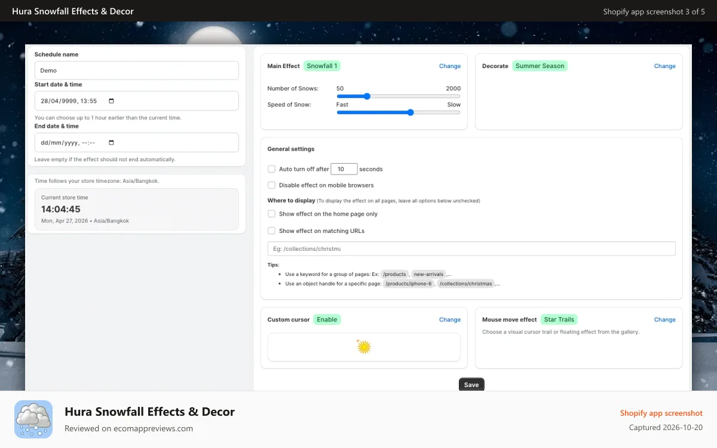This screenshot has height=448, width=717.
Task: Click the End date & time field
Action: pos(137,143)
